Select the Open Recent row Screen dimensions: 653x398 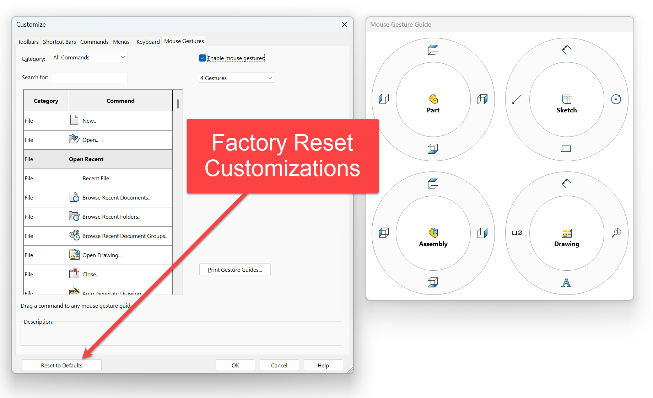(x=98, y=159)
